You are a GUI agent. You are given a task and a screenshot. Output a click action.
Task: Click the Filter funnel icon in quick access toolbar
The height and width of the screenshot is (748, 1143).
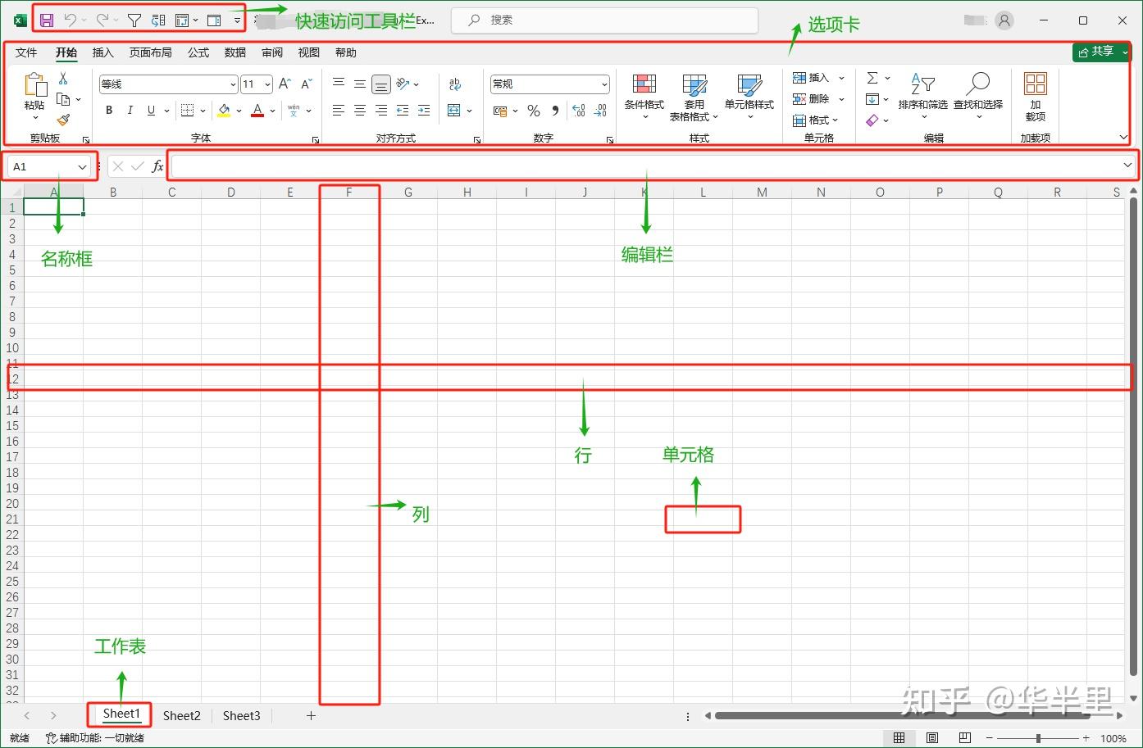pyautogui.click(x=134, y=20)
